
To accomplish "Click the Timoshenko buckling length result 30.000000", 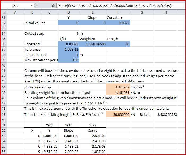I will (x=118, y=115).
